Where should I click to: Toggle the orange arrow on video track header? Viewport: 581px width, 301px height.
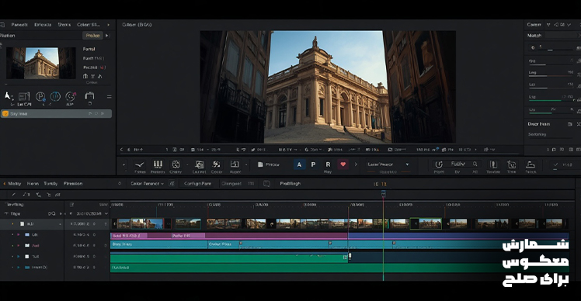[x=13, y=224]
